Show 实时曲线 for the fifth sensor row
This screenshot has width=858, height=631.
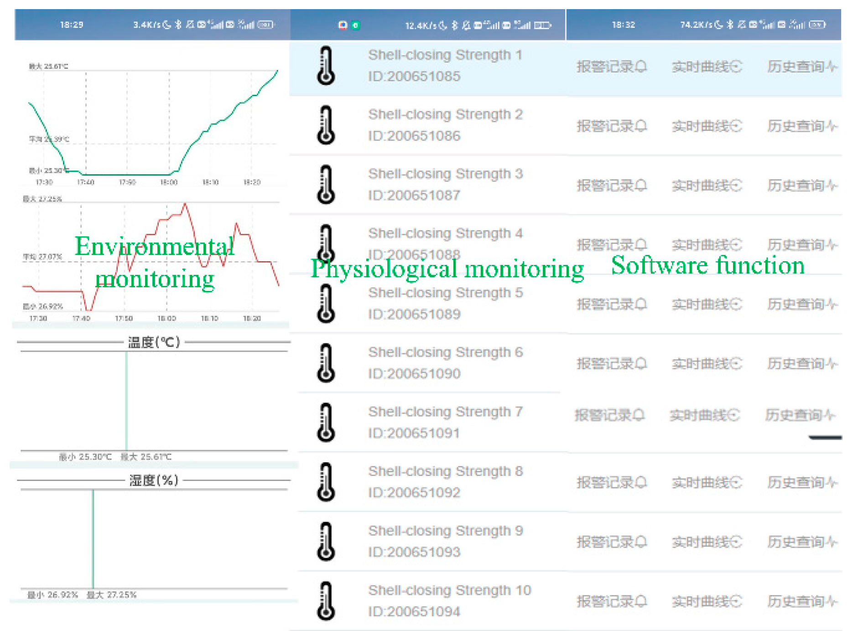(x=706, y=304)
